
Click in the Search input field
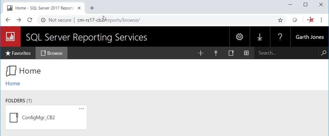286,53
